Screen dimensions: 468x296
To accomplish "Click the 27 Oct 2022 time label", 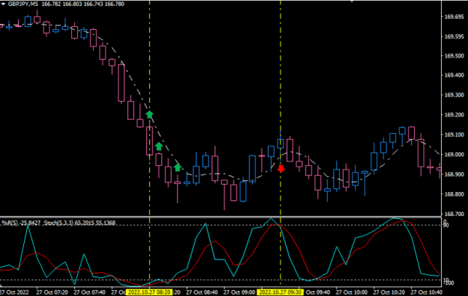I will point(15,292).
